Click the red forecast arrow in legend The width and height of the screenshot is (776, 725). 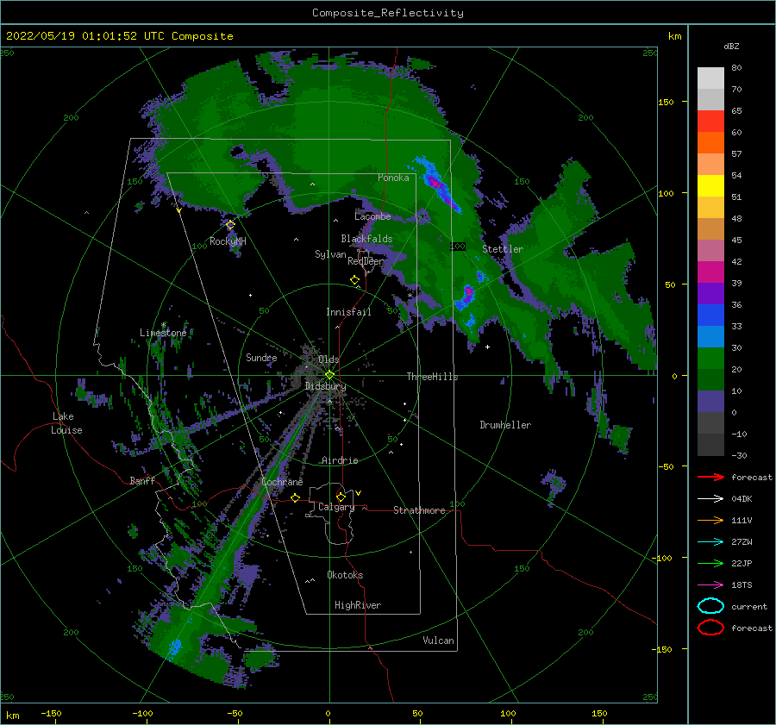[710, 477]
